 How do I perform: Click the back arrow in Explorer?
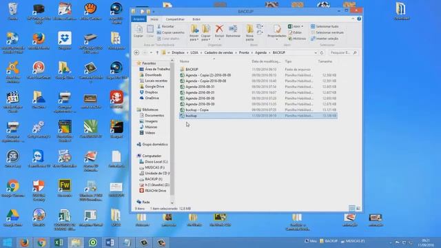click(x=136, y=52)
